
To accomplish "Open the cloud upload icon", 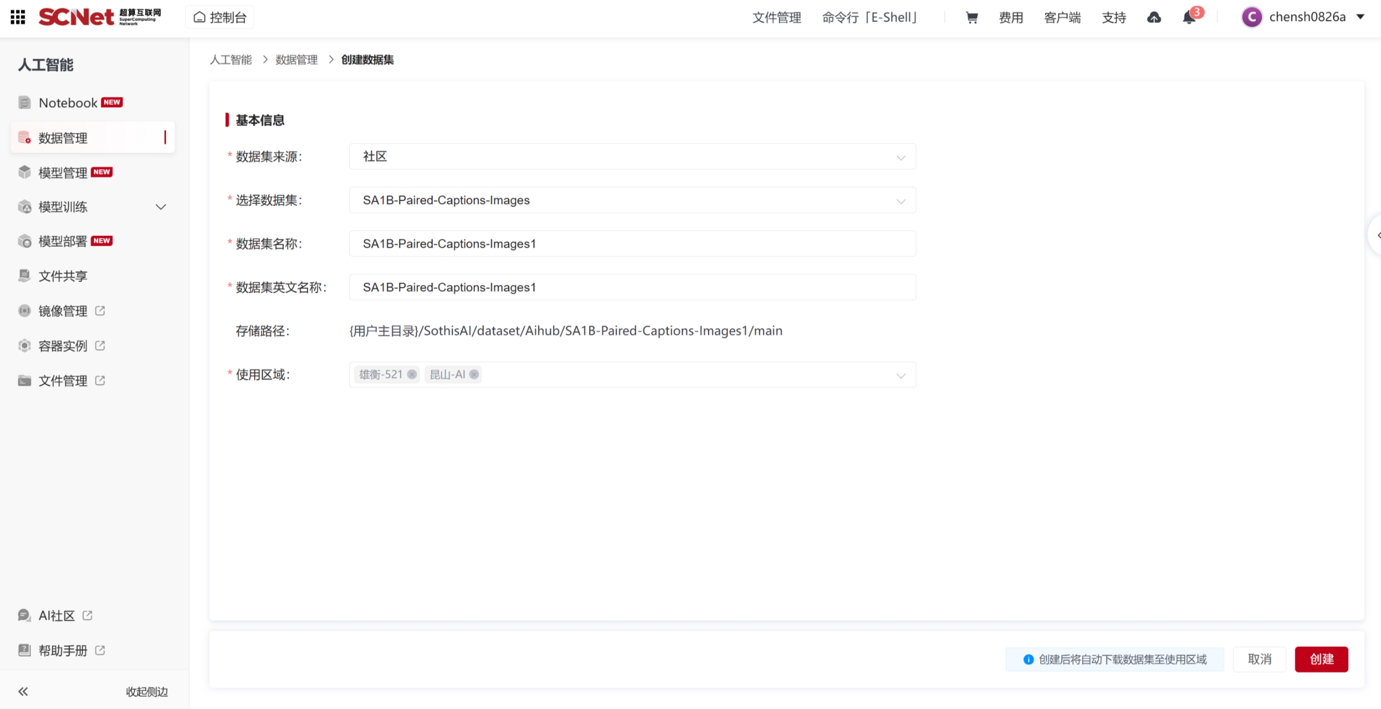I will (x=1154, y=18).
